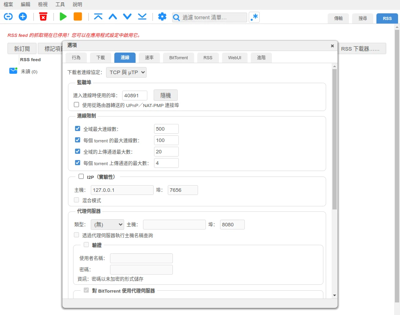Move torrent to bottom of queue
The image size is (400, 315).
click(142, 16)
